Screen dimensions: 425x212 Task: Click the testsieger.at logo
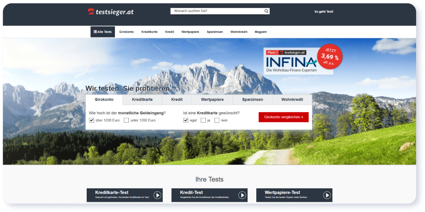click(110, 12)
